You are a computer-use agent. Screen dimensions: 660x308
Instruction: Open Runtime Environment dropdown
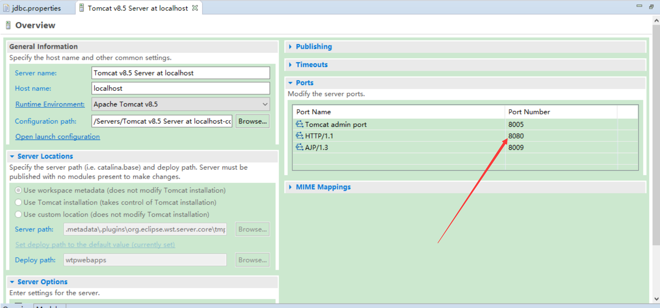point(265,104)
